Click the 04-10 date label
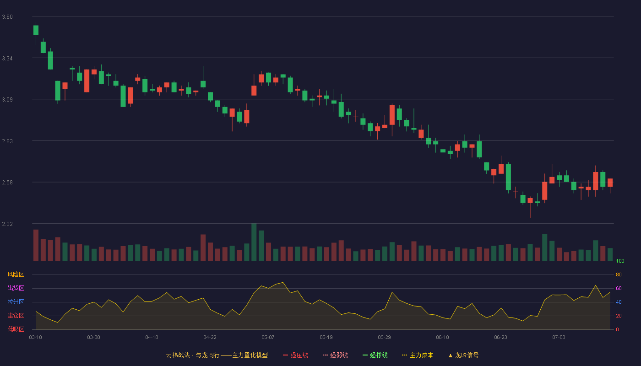 click(152, 337)
